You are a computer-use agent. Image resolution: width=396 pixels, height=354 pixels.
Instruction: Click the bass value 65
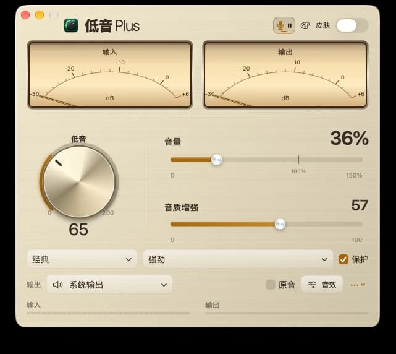[78, 230]
